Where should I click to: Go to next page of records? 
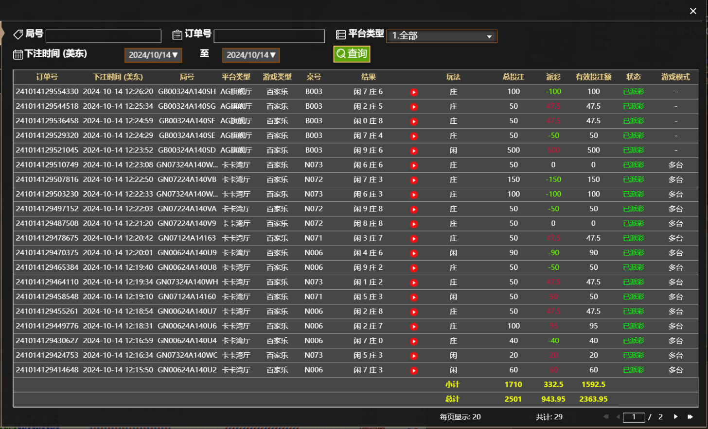675,417
